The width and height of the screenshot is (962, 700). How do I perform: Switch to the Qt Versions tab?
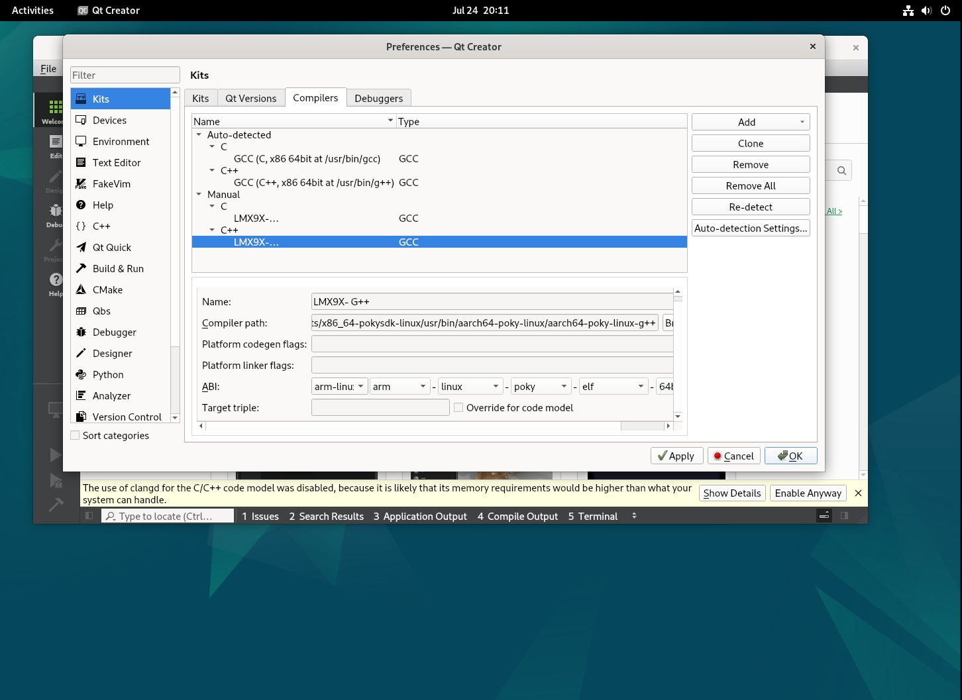pyautogui.click(x=251, y=98)
